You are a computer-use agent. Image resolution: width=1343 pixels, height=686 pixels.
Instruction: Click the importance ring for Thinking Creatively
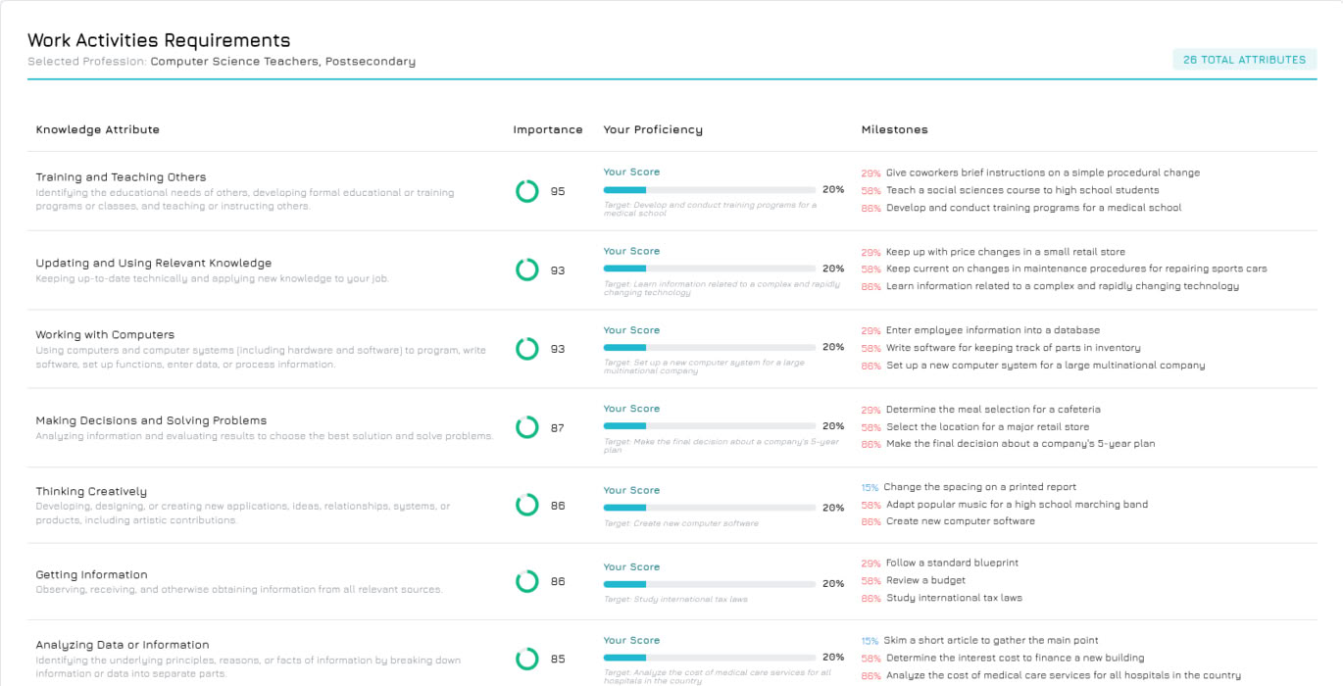click(x=527, y=506)
